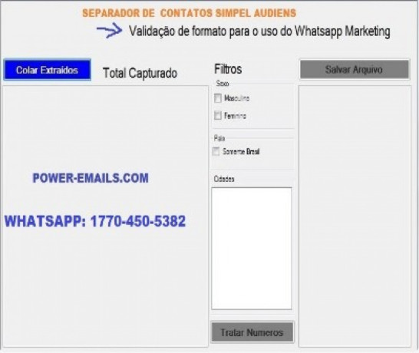Click the WHATSAPP phone number text
The width and height of the screenshot is (419, 353).
(95, 221)
